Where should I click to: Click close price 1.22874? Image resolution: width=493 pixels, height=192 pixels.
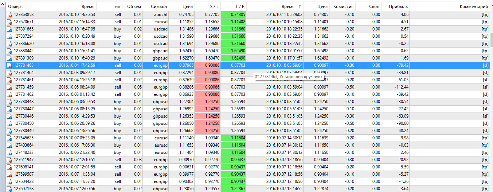[x=321, y=189]
